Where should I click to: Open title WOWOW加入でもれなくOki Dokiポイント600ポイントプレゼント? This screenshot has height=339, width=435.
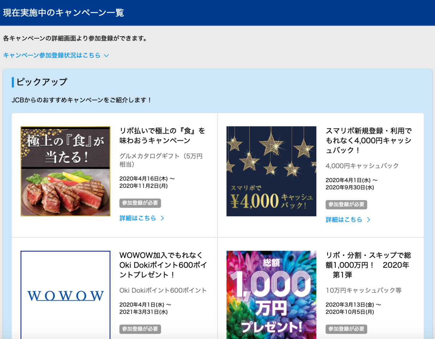[x=163, y=265]
